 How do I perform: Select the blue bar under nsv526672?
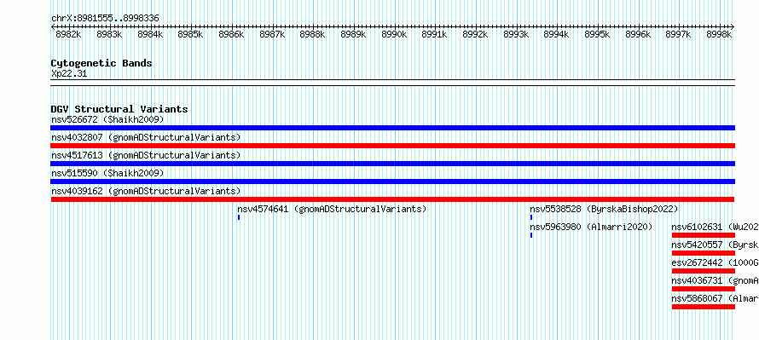click(x=392, y=128)
